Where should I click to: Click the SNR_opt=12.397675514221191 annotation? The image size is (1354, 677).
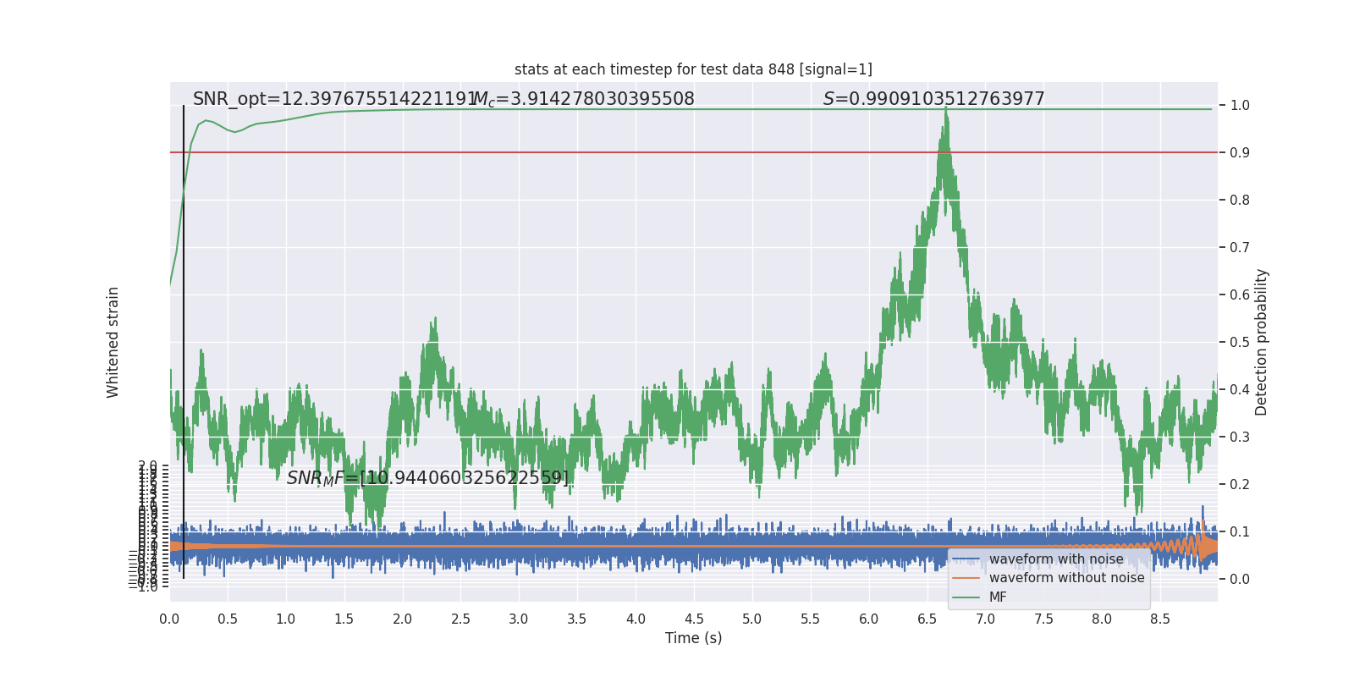(335, 99)
